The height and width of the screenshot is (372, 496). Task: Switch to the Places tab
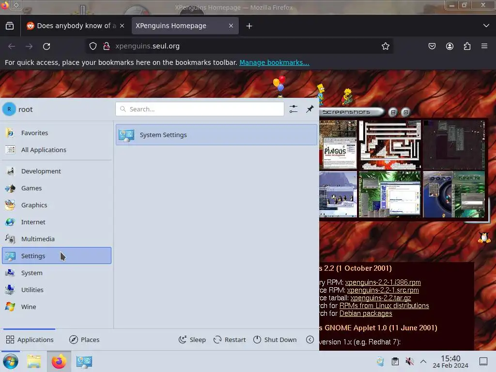pyautogui.click(x=84, y=340)
